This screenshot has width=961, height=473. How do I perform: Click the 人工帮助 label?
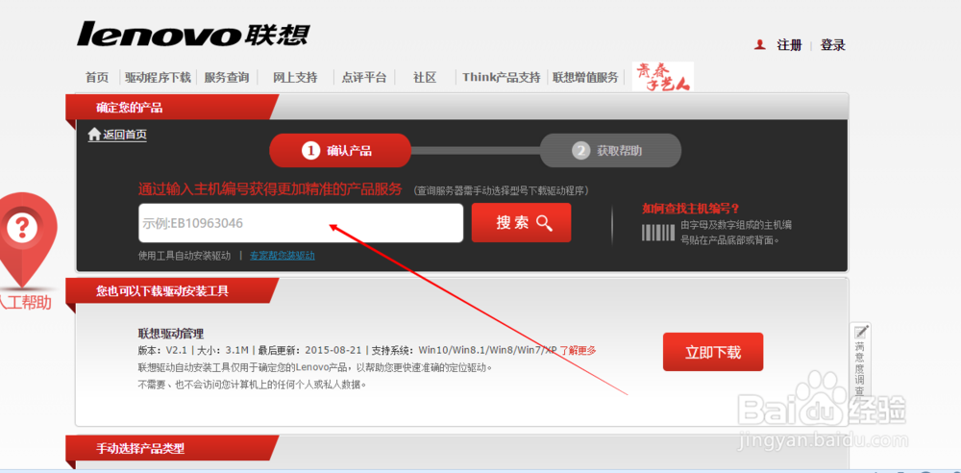pyautogui.click(x=26, y=303)
